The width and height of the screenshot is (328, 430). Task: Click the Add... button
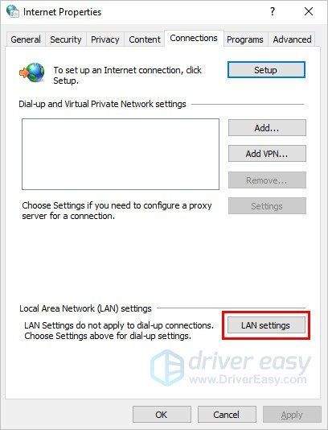click(x=267, y=128)
